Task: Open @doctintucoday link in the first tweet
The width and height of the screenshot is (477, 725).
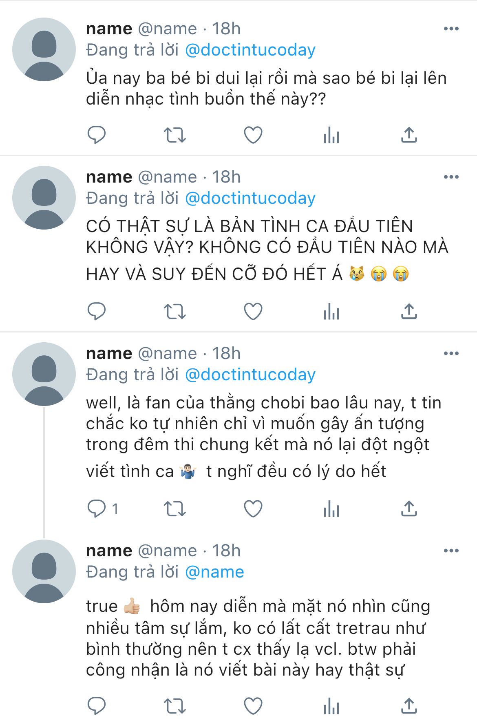Action: (x=250, y=50)
